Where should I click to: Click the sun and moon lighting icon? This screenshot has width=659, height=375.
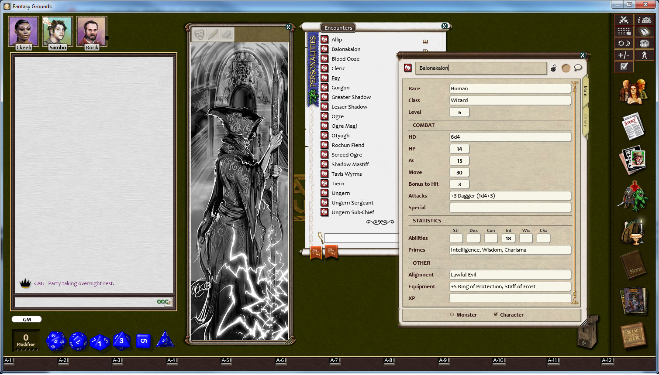[624, 43]
